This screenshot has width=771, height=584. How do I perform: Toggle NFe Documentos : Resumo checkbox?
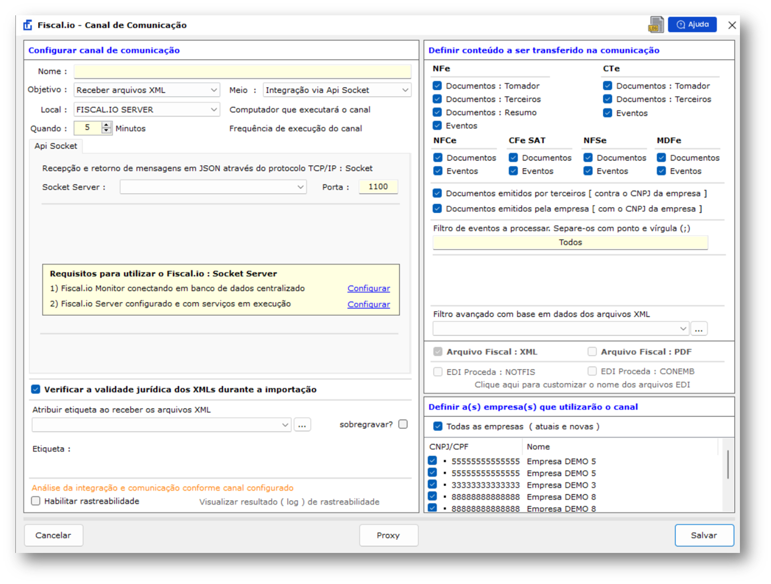437,112
